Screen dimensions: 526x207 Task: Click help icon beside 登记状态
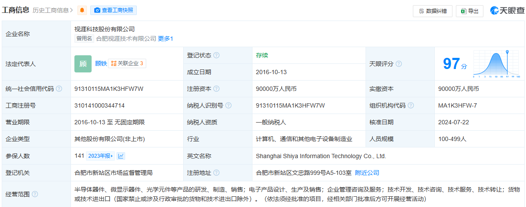point(216,55)
